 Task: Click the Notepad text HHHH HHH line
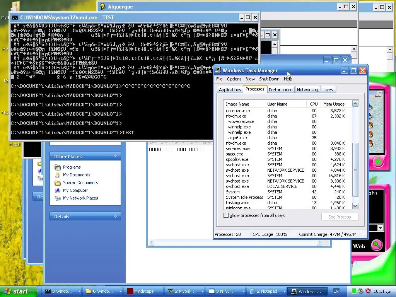pos(176,149)
